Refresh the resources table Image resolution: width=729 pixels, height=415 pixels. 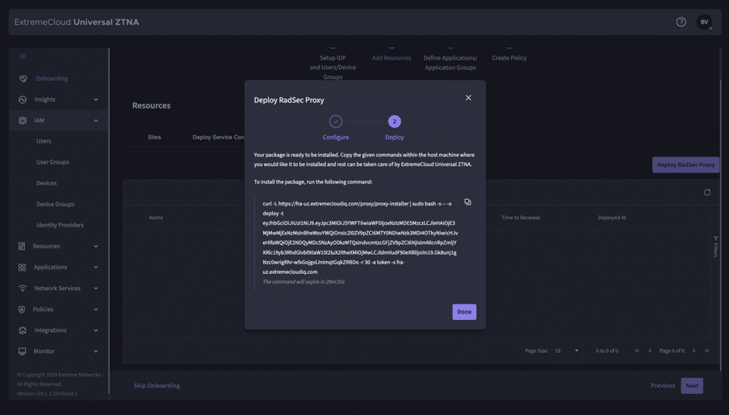point(707,193)
